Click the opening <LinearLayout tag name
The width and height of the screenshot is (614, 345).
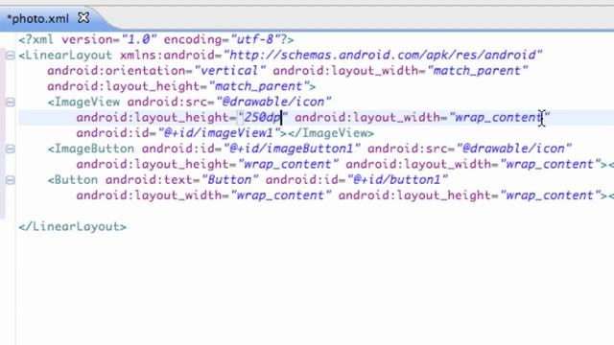tap(65, 56)
